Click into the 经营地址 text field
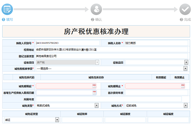The width and height of the screenshot is (193, 124). point(111,49)
